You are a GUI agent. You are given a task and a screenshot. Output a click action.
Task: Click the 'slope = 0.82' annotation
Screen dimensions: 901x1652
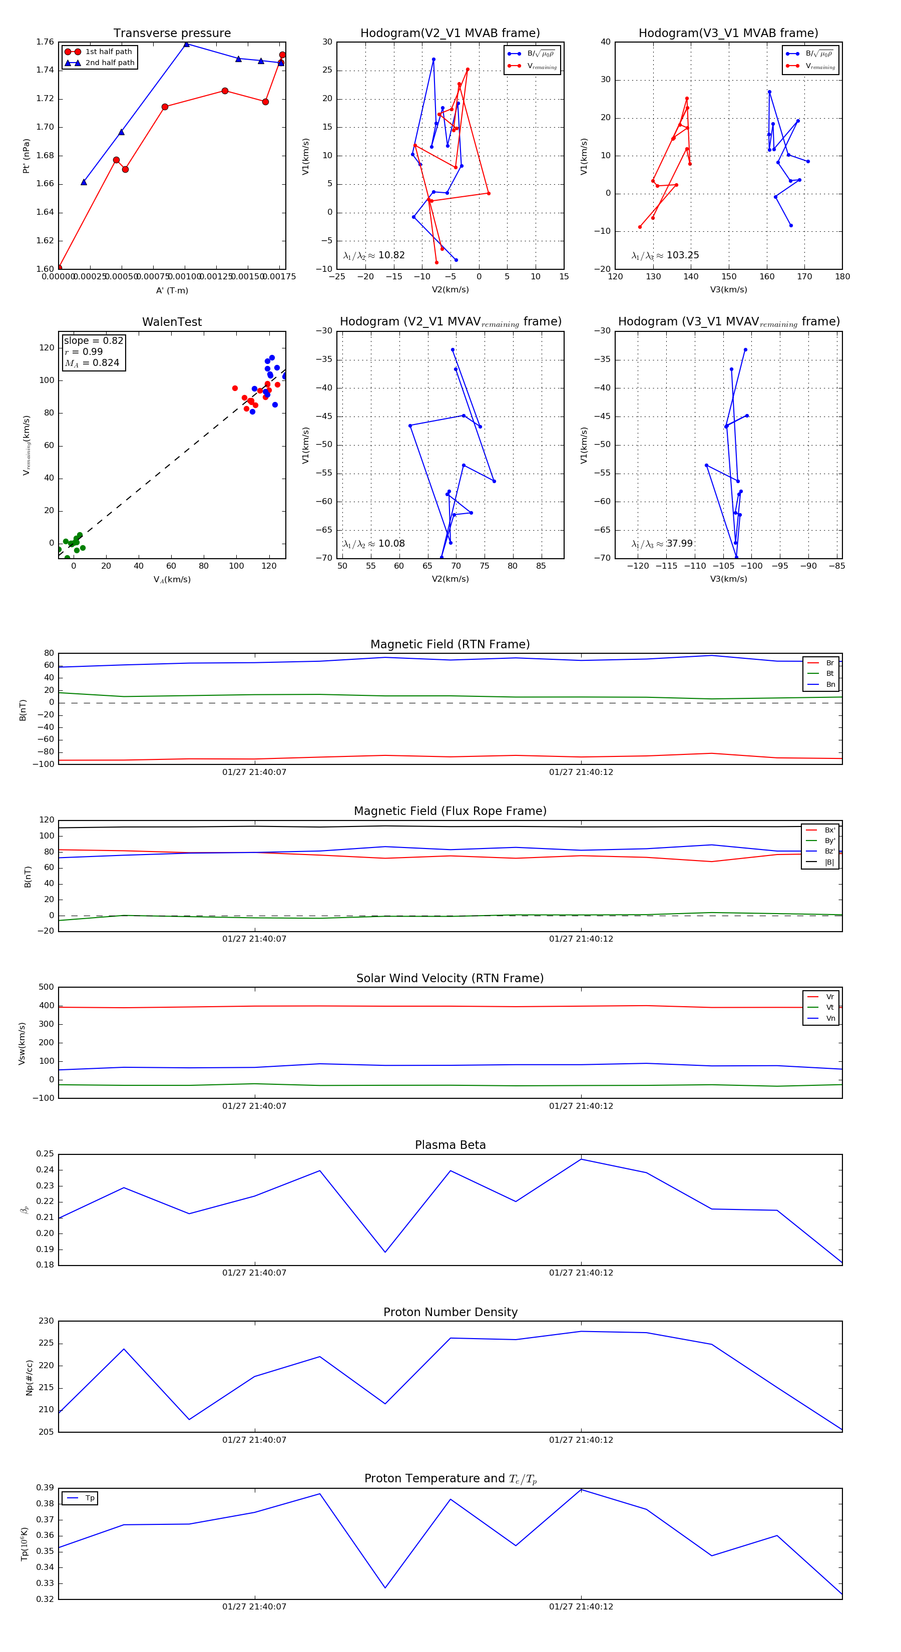pos(94,340)
